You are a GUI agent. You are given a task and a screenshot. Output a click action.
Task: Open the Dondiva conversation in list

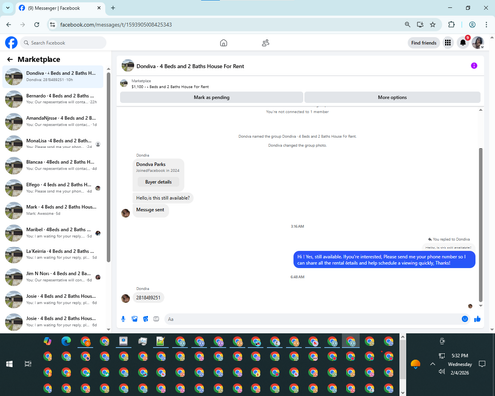tap(52, 76)
